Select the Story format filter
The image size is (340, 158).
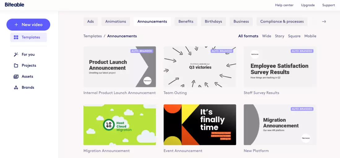point(279,36)
